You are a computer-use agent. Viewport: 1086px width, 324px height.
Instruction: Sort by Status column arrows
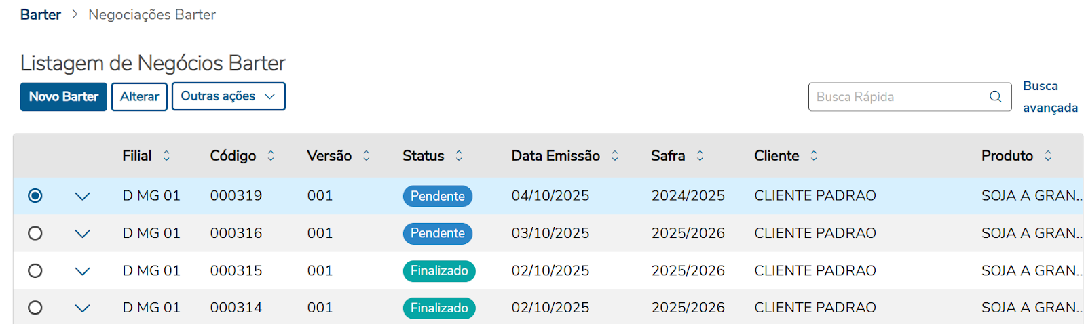[x=459, y=156]
